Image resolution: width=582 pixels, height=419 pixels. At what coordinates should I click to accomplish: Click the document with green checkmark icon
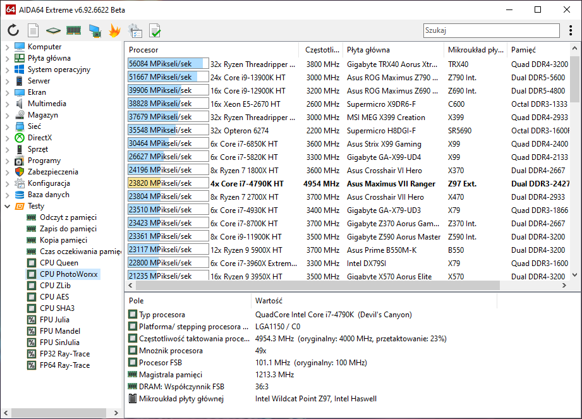click(x=155, y=30)
